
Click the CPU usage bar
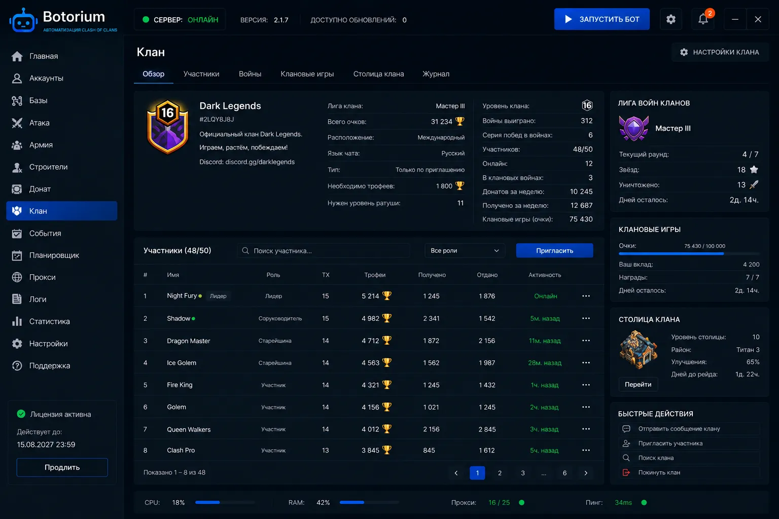coord(225,502)
